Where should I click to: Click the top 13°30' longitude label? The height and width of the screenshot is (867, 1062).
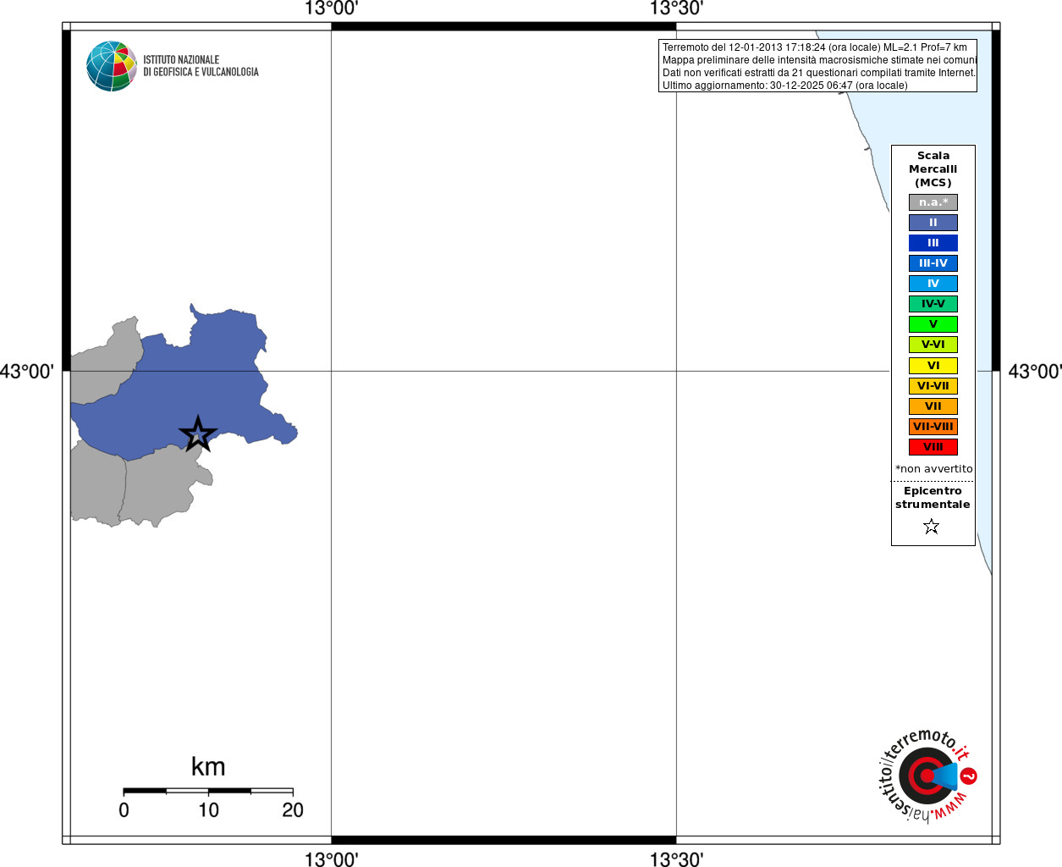(676, 8)
